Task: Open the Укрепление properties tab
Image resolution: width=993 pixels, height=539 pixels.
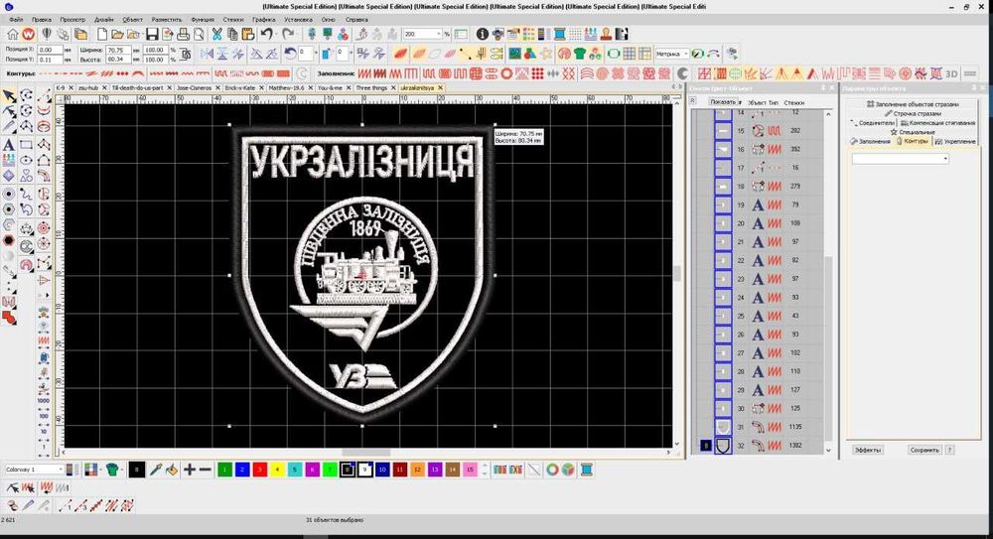Action: pyautogui.click(x=955, y=141)
